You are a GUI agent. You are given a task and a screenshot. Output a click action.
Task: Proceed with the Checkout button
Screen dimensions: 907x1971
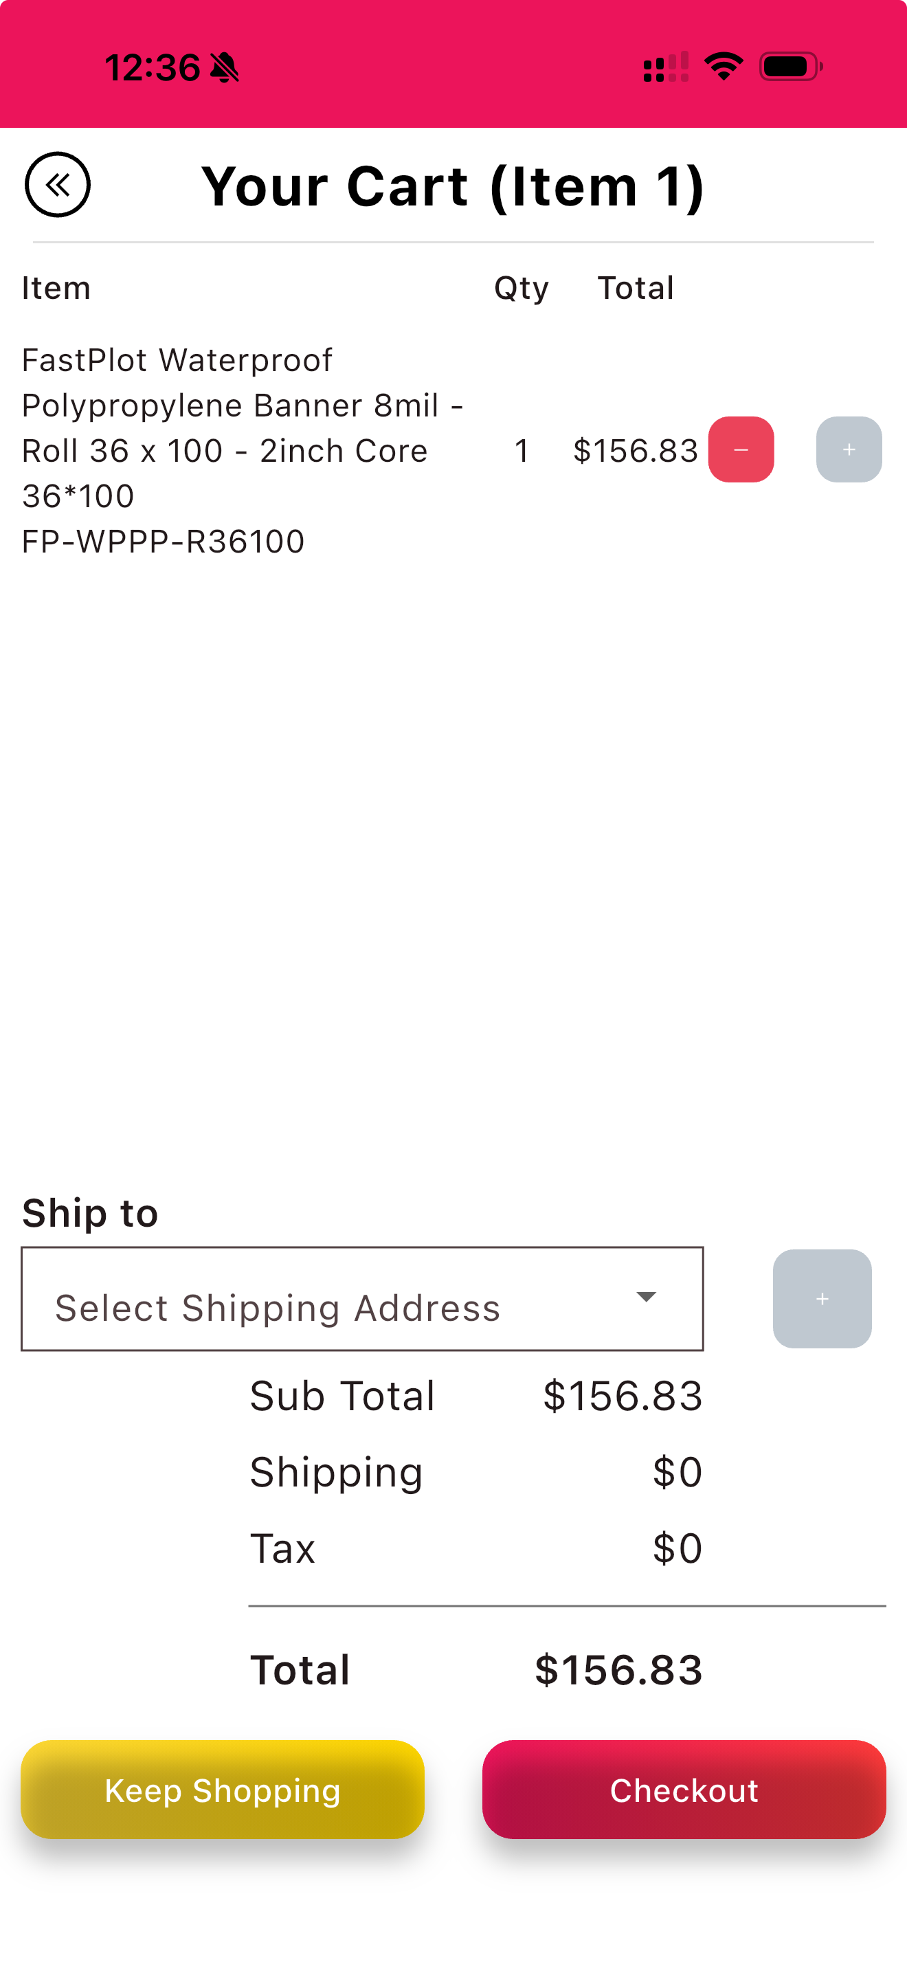click(684, 1790)
